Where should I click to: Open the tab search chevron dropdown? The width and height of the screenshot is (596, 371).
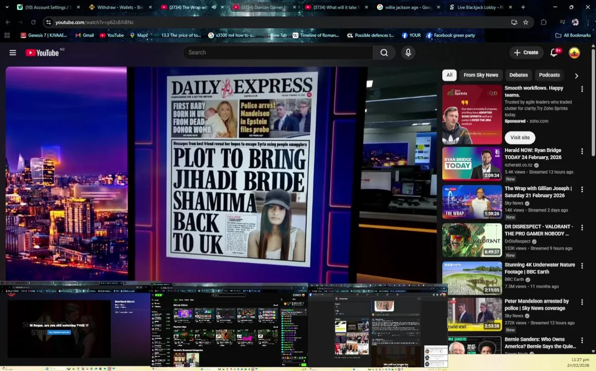coord(7,7)
